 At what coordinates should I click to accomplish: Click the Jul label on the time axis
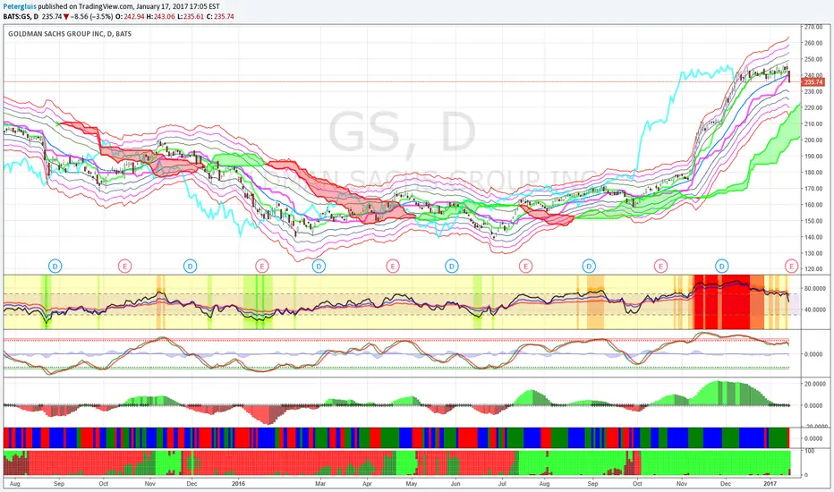(502, 484)
